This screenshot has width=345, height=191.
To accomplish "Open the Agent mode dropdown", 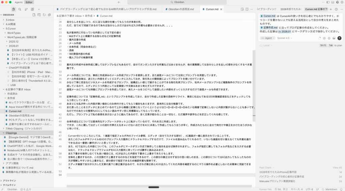I will 268,38.
